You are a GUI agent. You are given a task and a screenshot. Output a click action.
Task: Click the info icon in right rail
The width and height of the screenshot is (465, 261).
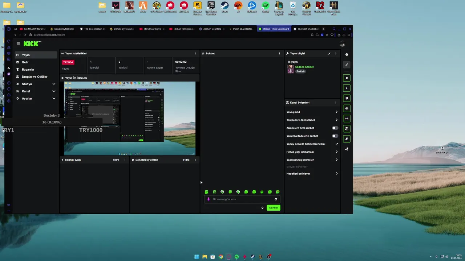click(347, 55)
